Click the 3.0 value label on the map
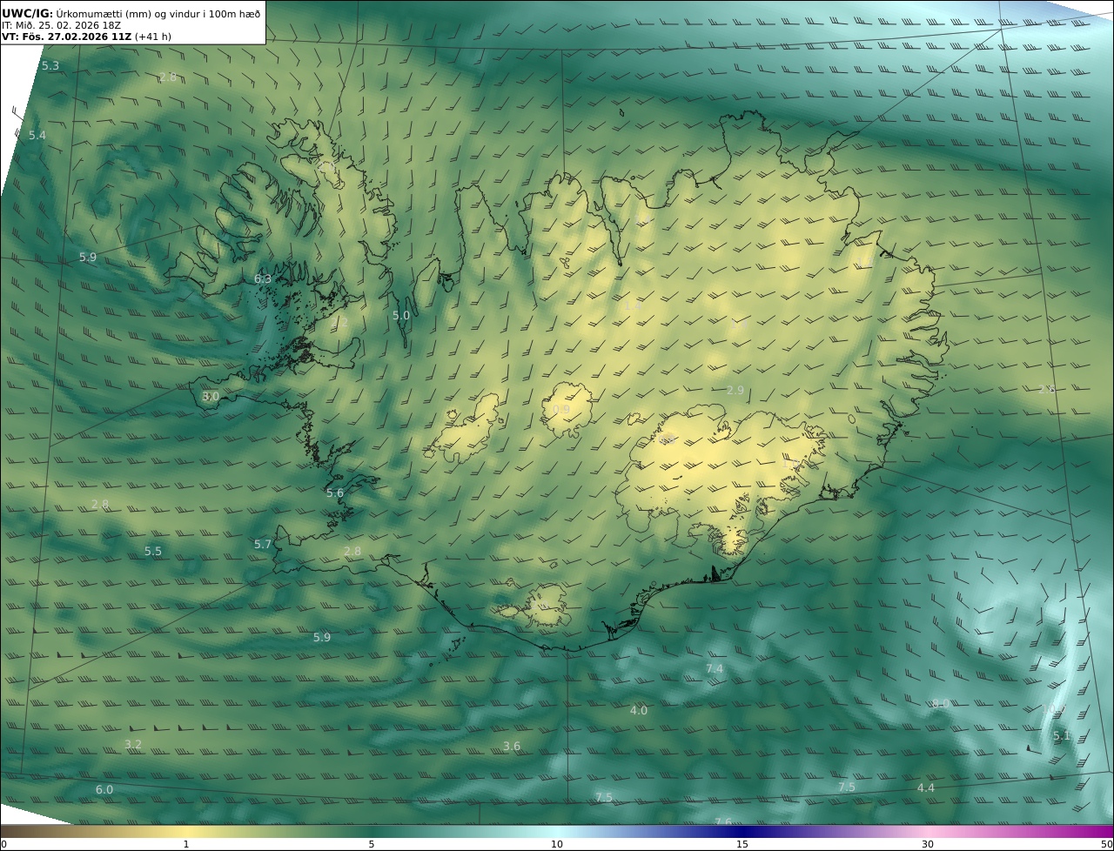 coord(211,397)
